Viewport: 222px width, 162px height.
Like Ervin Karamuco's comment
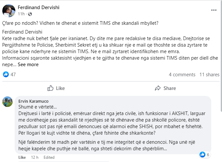tap(22, 157)
